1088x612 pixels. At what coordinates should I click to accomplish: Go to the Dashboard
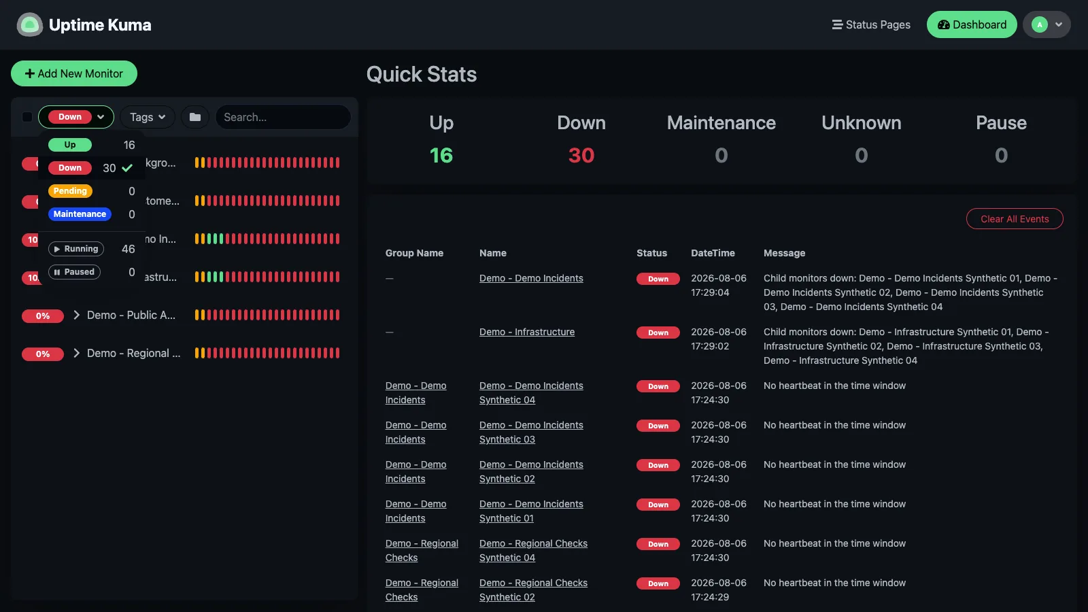[x=972, y=24]
